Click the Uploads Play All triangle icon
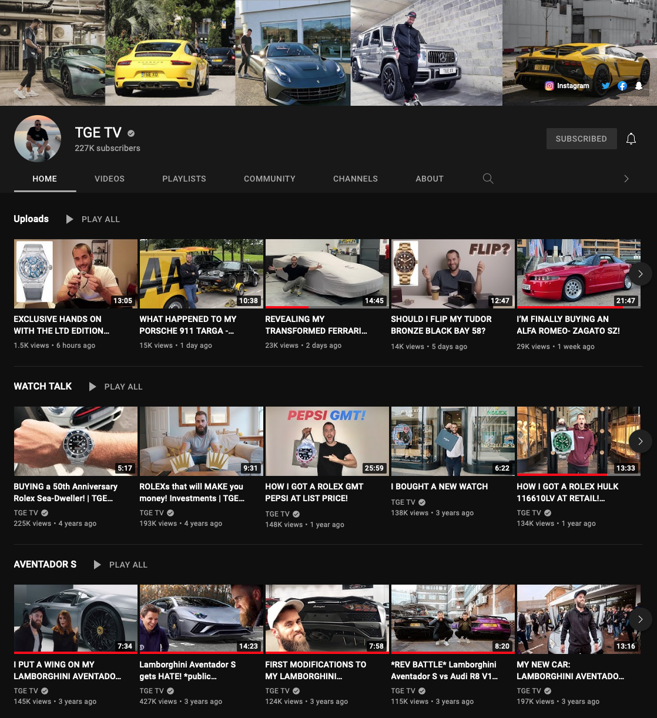The width and height of the screenshot is (657, 718). pyautogui.click(x=70, y=219)
